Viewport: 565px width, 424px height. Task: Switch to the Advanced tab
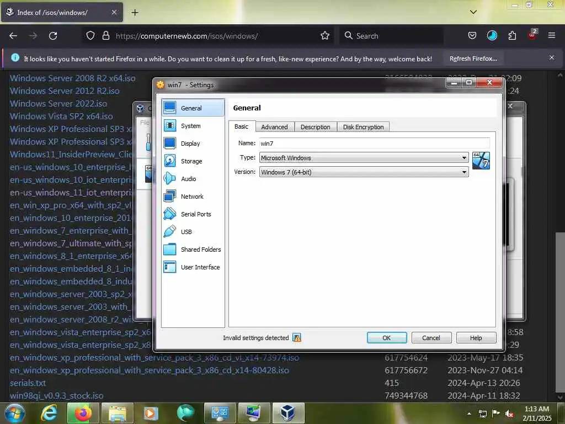click(x=275, y=127)
